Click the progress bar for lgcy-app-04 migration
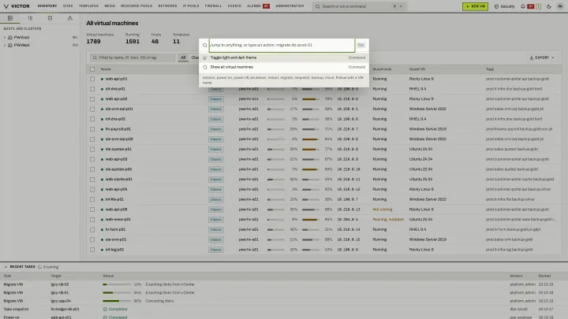This screenshot has width=568, height=319. pos(117,301)
